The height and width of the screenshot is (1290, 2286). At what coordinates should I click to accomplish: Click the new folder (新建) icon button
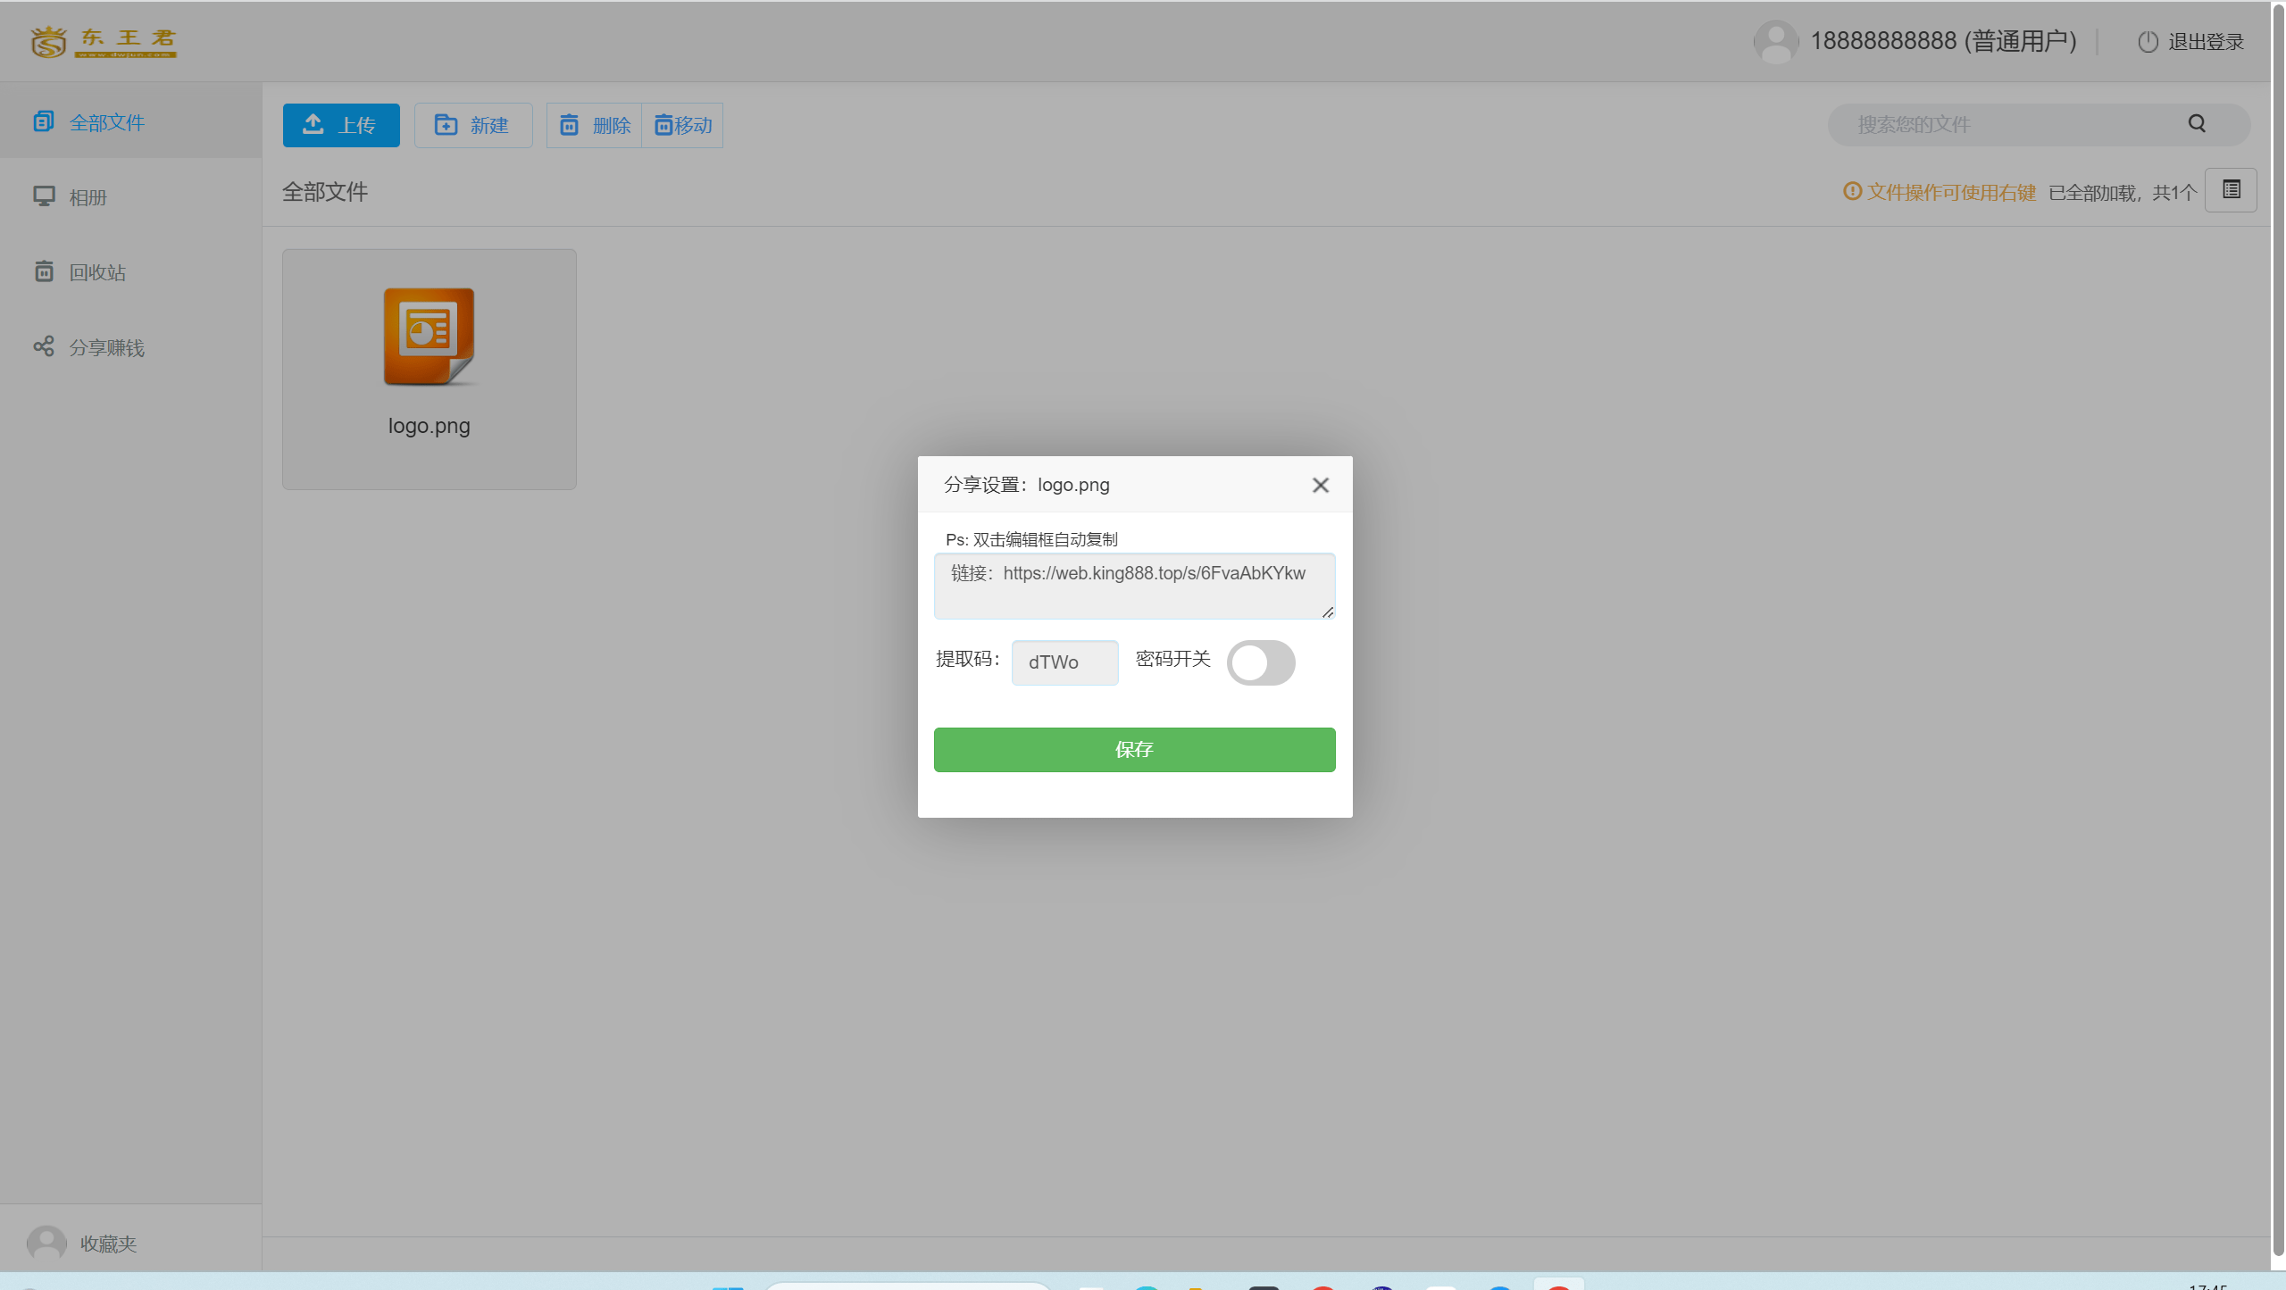[x=446, y=125]
